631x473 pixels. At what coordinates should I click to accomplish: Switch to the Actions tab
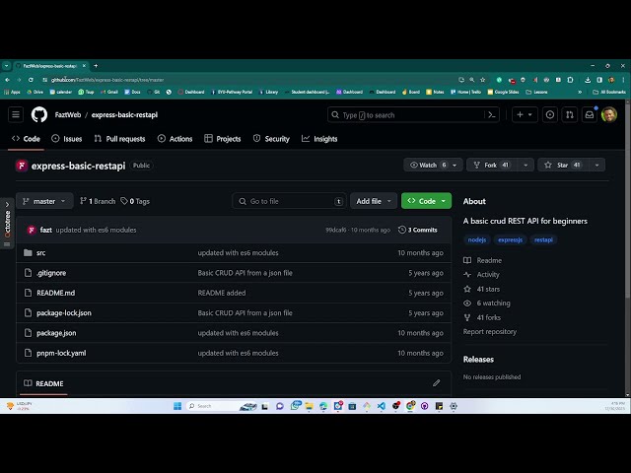[175, 139]
